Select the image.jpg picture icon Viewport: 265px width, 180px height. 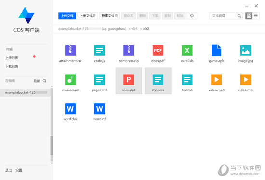coord(246,51)
